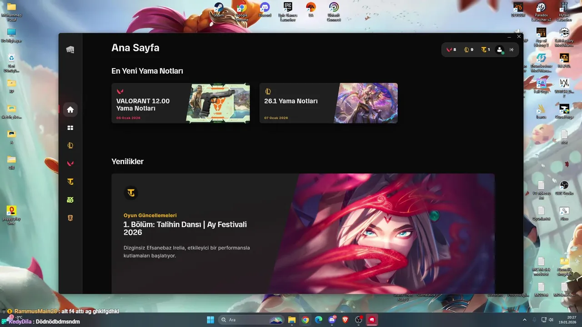This screenshot has height=327, width=582.
Task: Open the Windows Start menu
Action: pos(211,320)
